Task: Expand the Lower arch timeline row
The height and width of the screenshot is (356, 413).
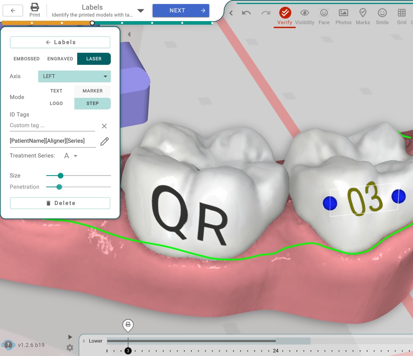Action: 84,341
